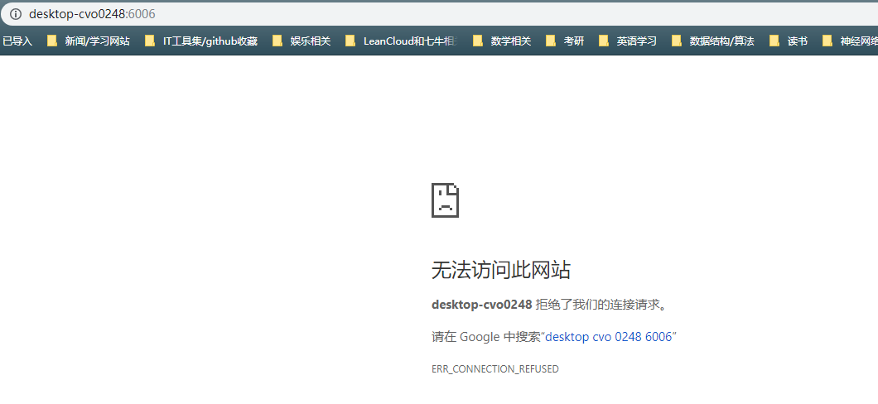
Task: Open the IT工具集/github收藏 bookmark folder
Action: [201, 41]
